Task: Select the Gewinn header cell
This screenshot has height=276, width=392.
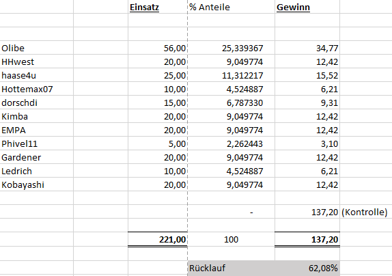Action: tap(307, 7)
